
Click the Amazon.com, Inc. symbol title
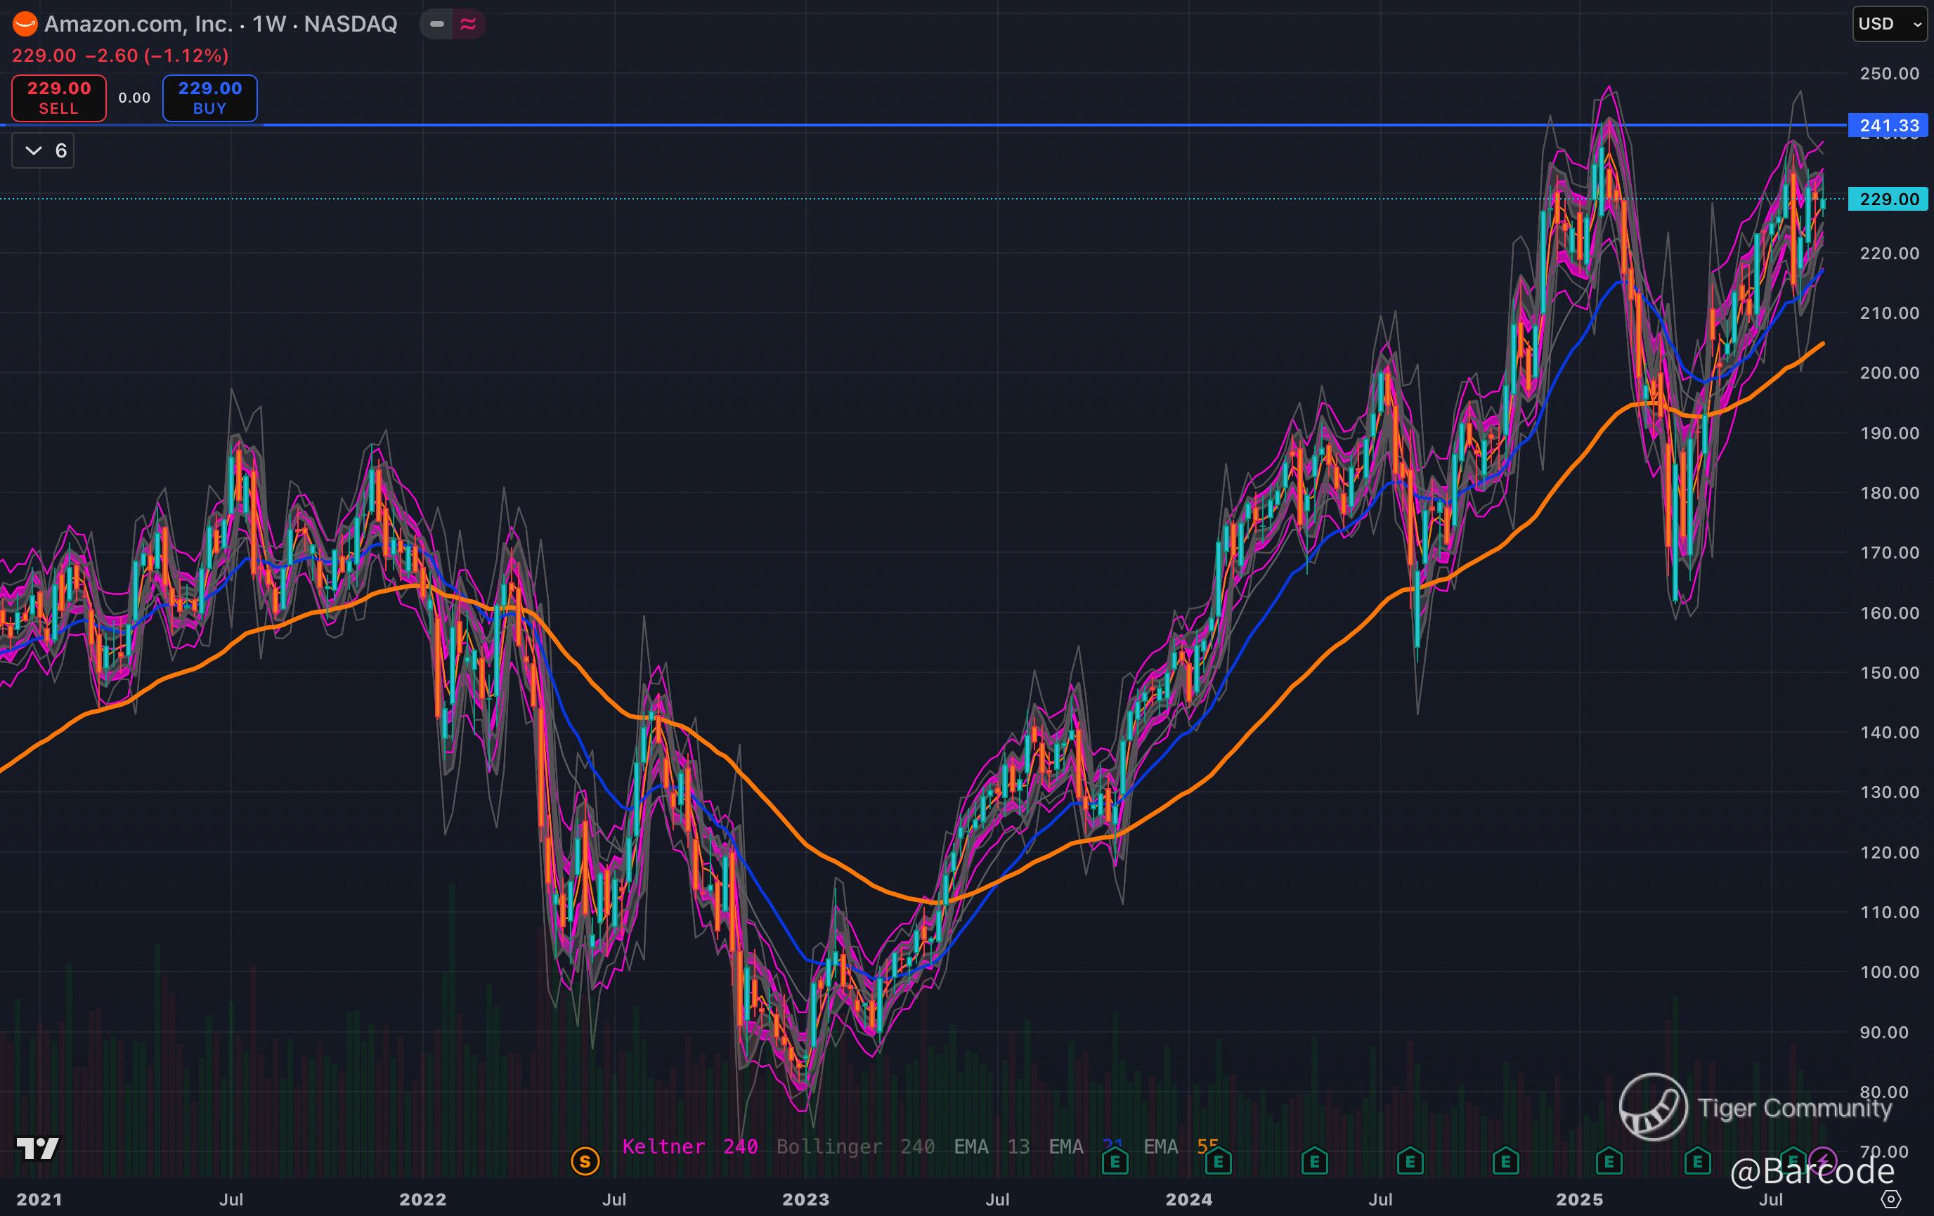[138, 24]
